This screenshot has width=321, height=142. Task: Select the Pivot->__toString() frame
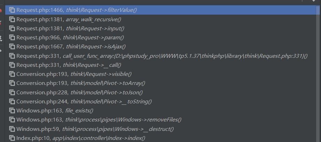pos(161,102)
